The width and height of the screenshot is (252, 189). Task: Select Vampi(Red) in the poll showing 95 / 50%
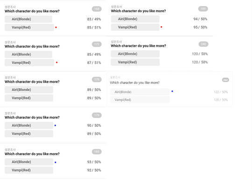point(135,27)
